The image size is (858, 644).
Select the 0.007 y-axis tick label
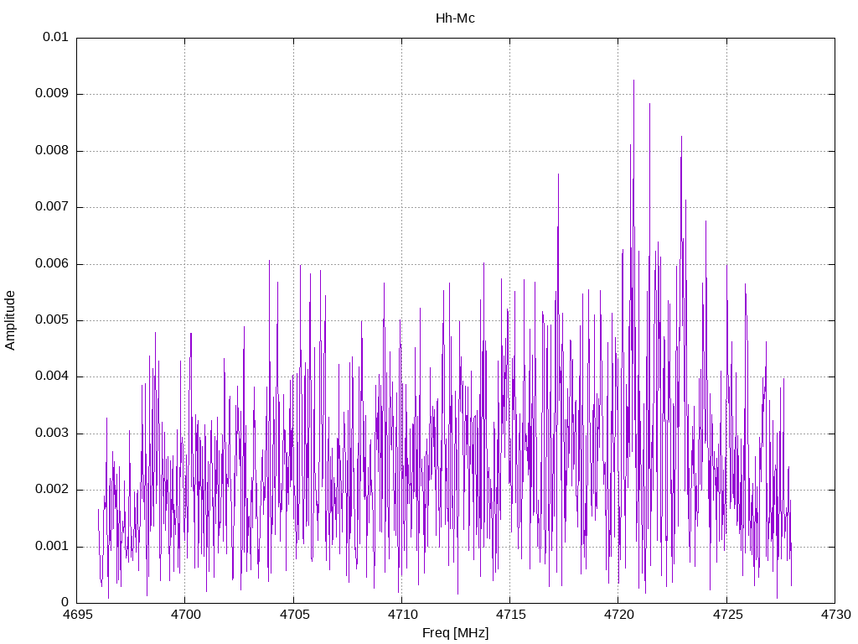pyautogui.click(x=52, y=207)
